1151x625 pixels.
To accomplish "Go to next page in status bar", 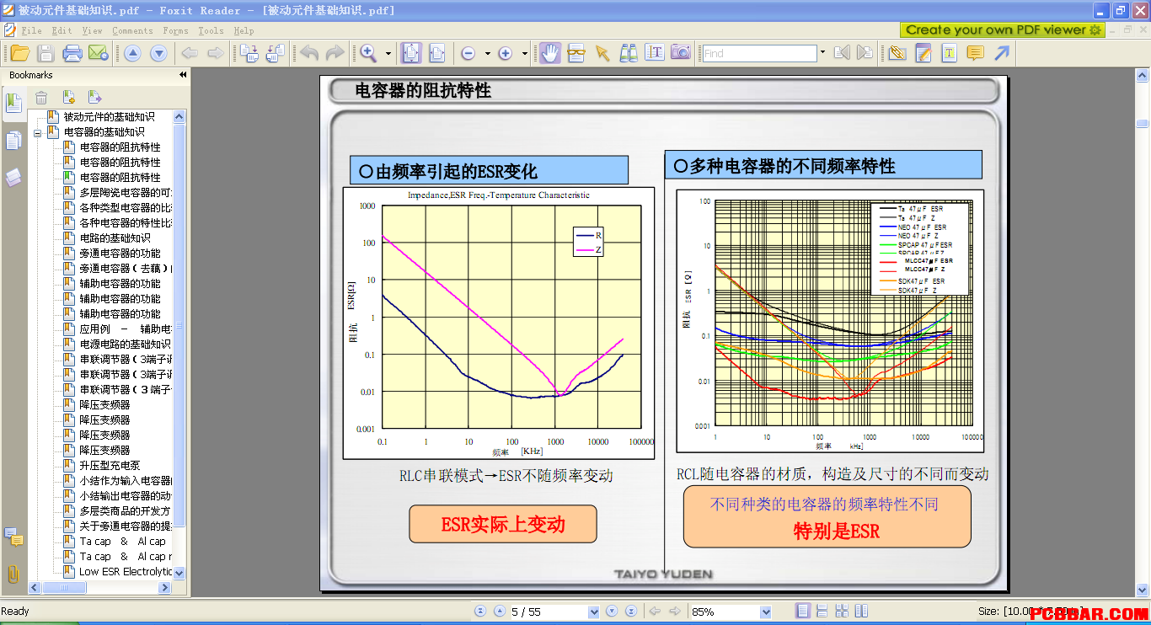I will pos(612,612).
